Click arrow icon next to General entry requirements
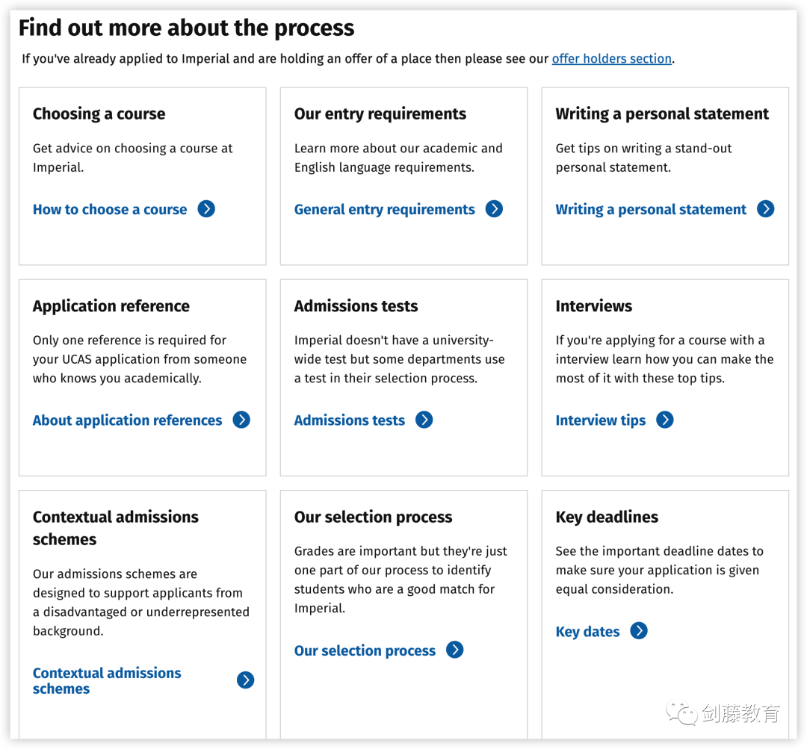This screenshot has width=807, height=749. click(494, 209)
